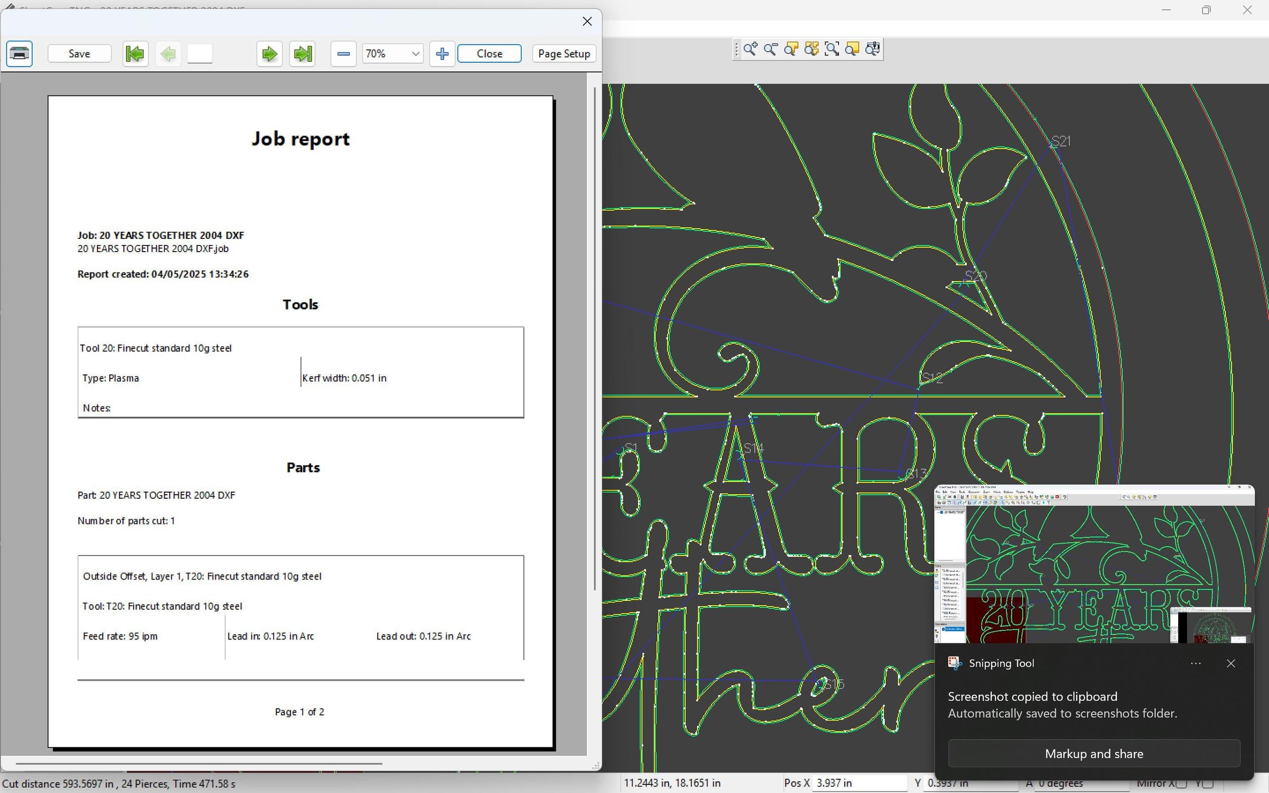Viewport: 1269px width, 793px height.
Task: Click Markup and share in Snipping Tool
Action: pyautogui.click(x=1094, y=753)
